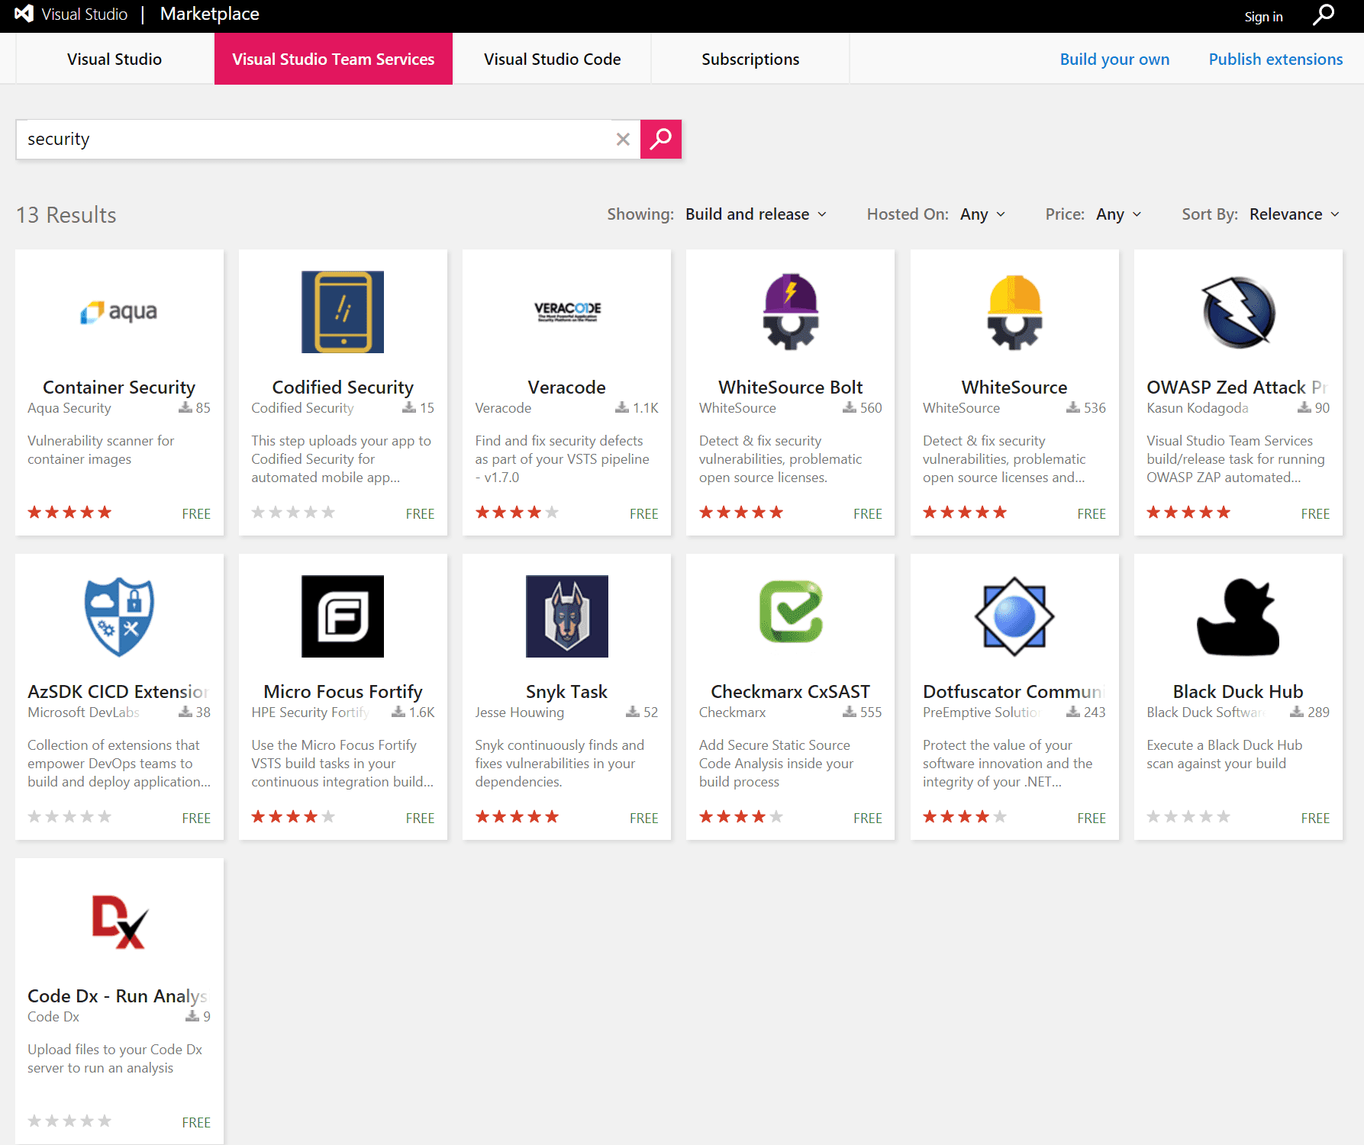Image resolution: width=1364 pixels, height=1145 pixels.
Task: Click the Container Security five-star rating
Action: (69, 513)
